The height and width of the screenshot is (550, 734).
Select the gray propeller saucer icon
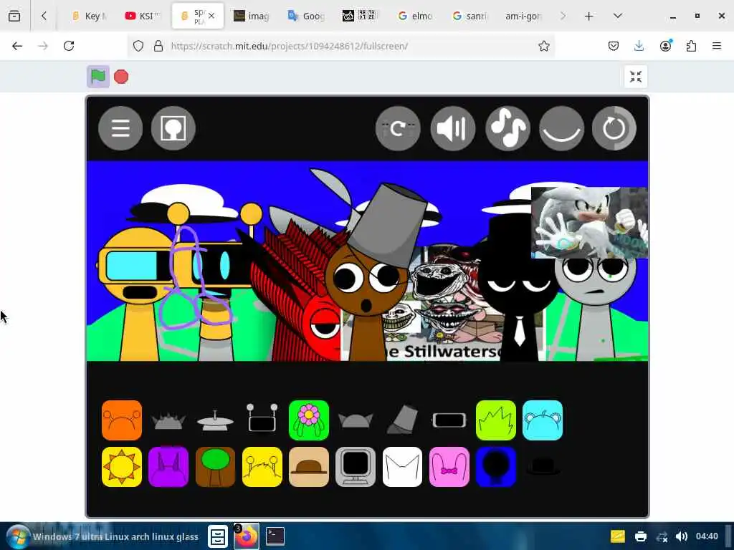pyautogui.click(x=215, y=420)
